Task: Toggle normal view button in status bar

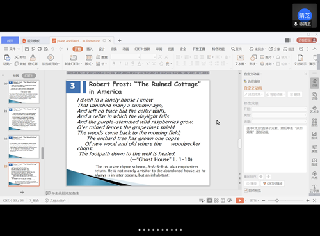Action: [x=209, y=200]
